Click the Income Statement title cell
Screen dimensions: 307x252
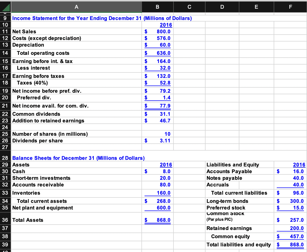point(77,18)
